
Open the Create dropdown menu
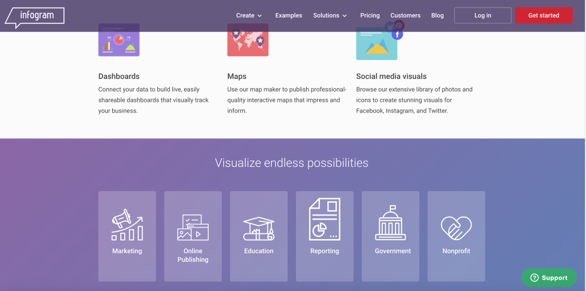coord(249,15)
